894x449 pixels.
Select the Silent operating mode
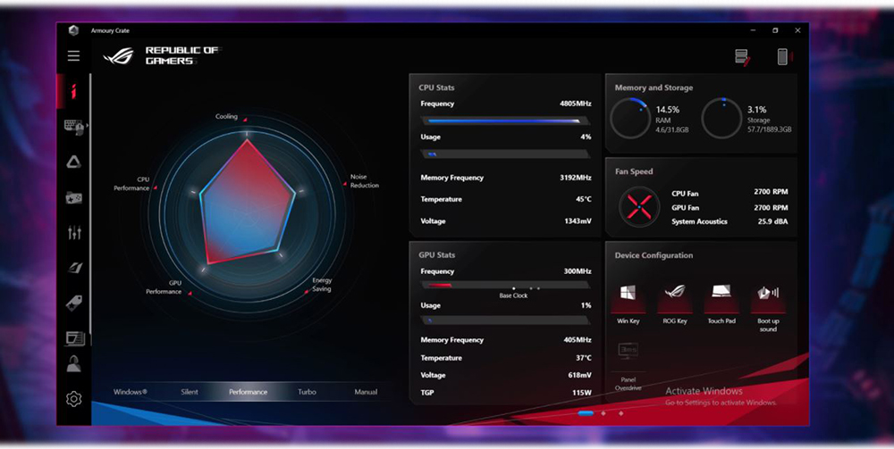pyautogui.click(x=190, y=392)
